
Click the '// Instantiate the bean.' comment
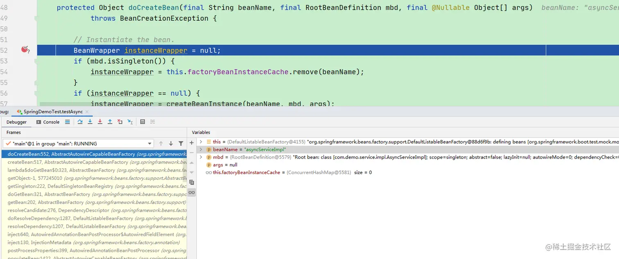(124, 40)
